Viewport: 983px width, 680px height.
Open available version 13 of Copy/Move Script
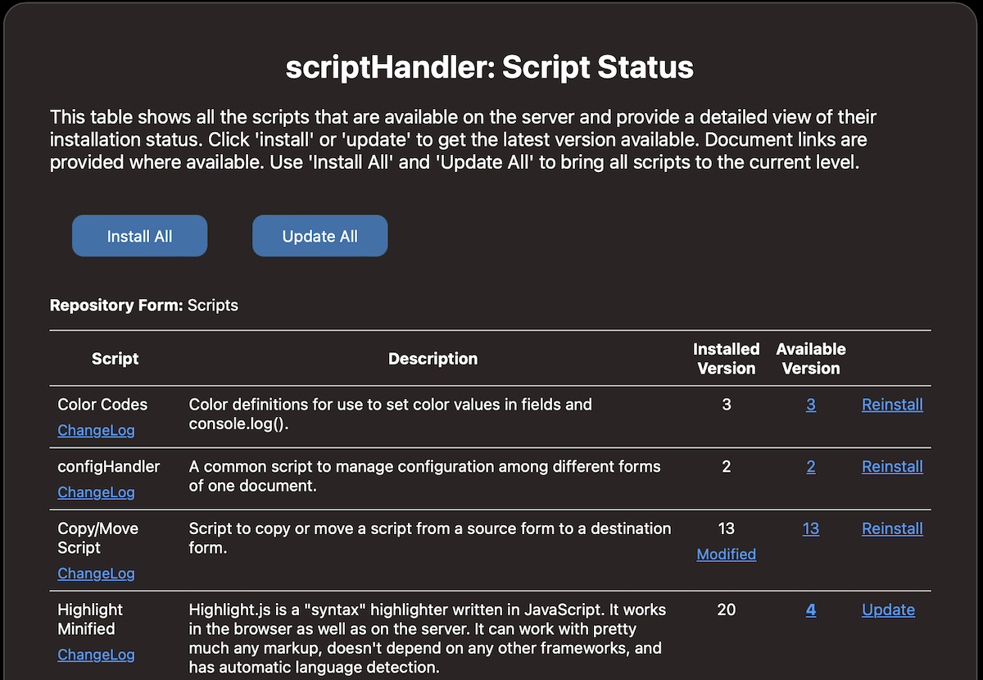811,529
